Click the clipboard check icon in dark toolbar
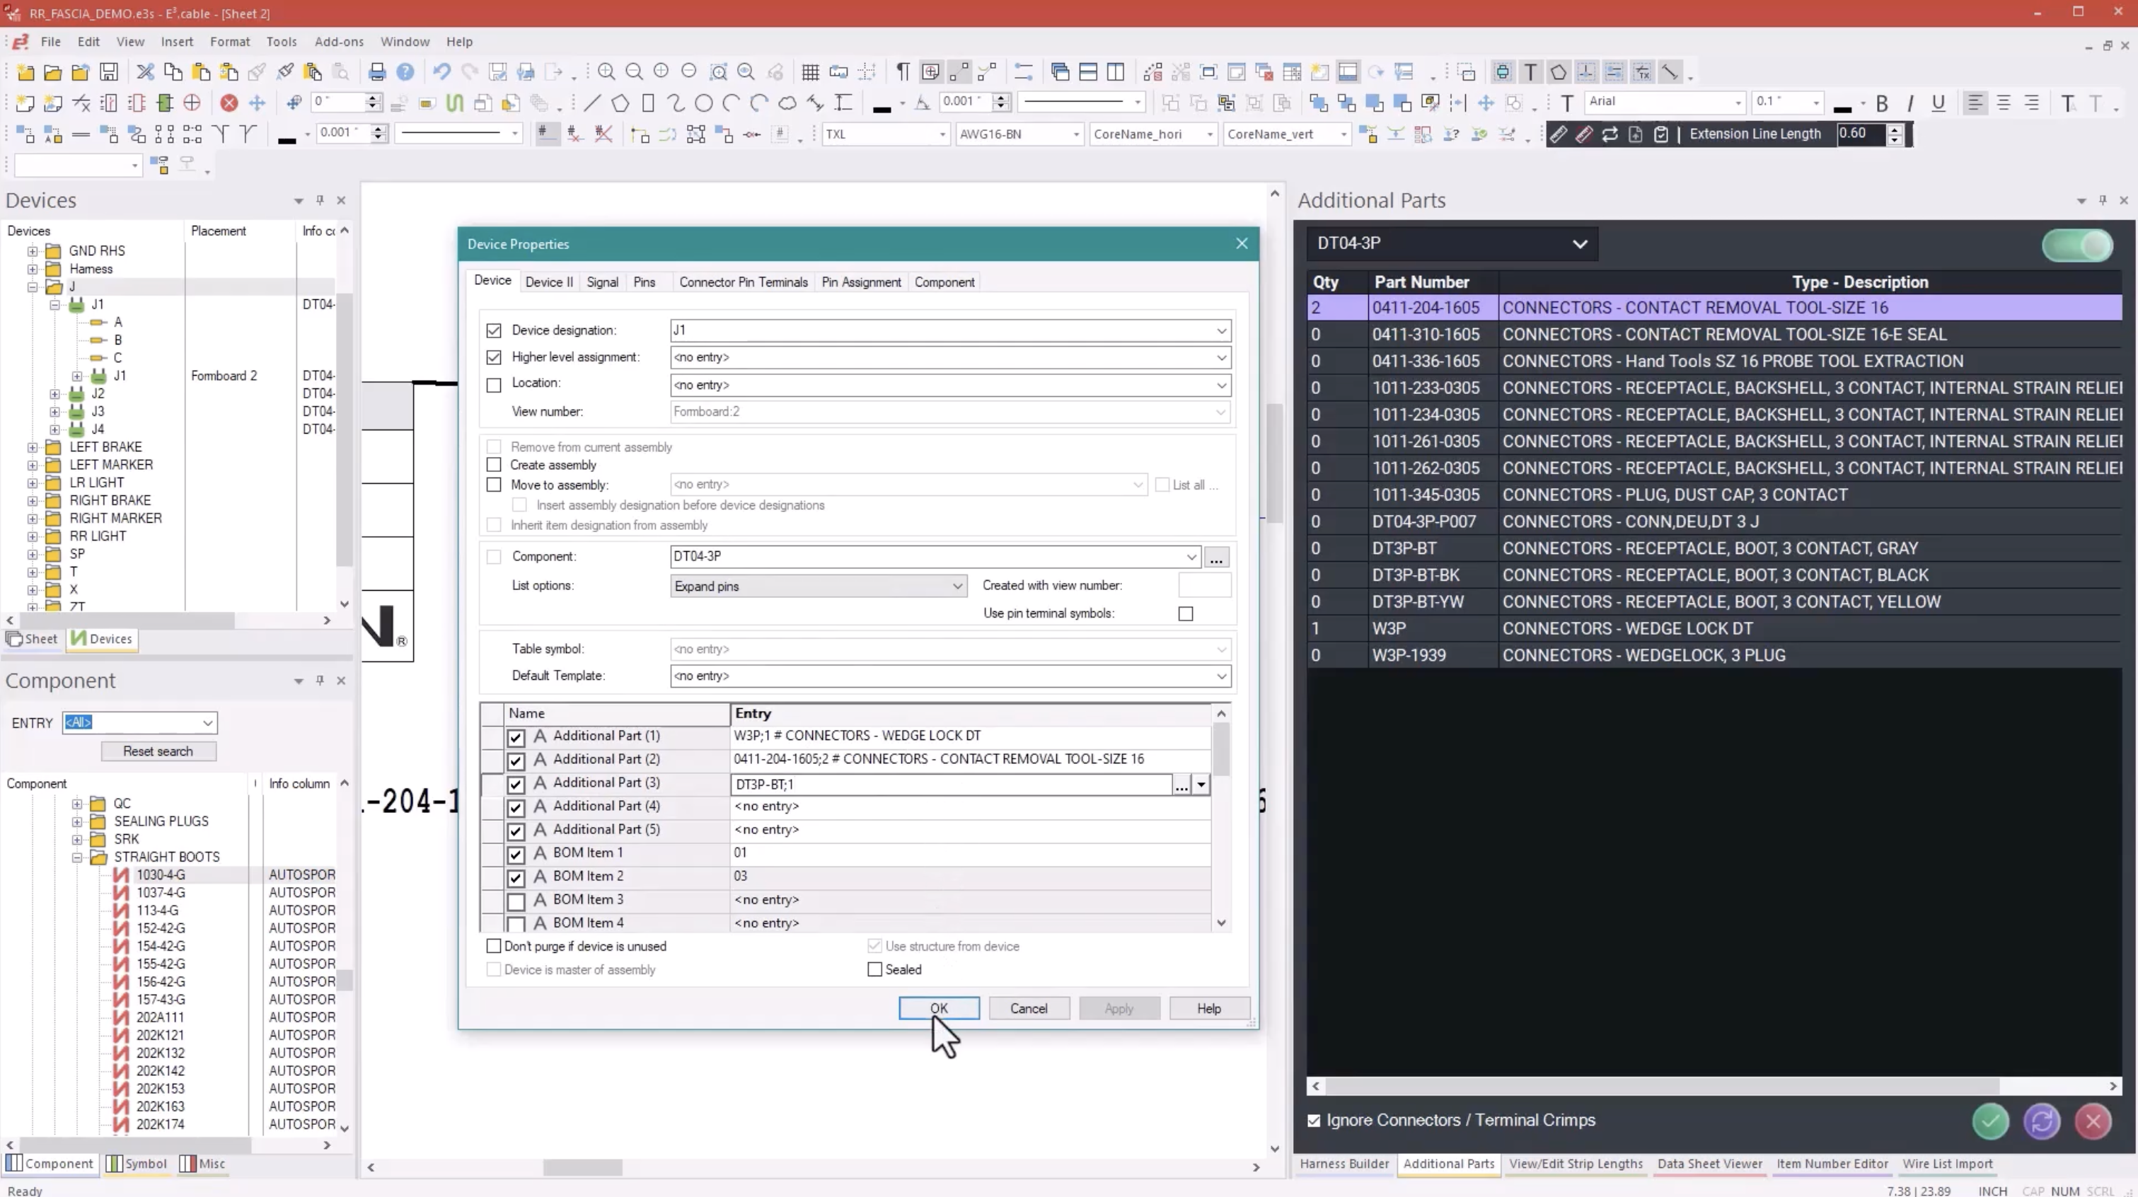 [1660, 134]
